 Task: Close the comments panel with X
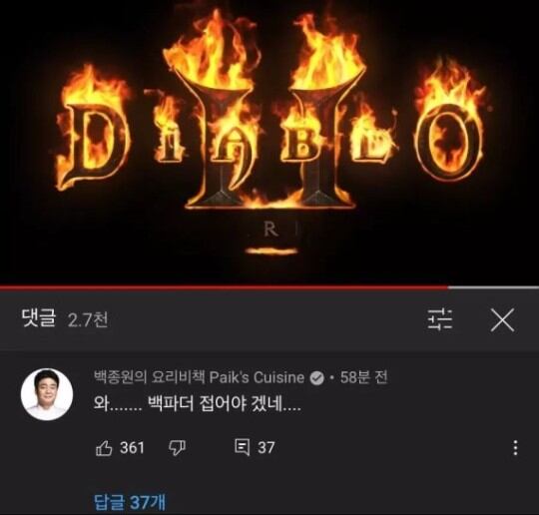click(502, 319)
